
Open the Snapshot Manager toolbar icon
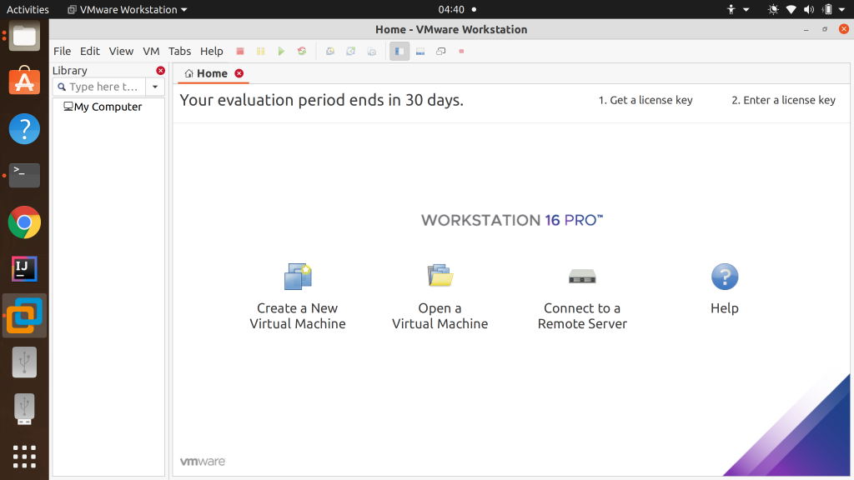coord(372,52)
